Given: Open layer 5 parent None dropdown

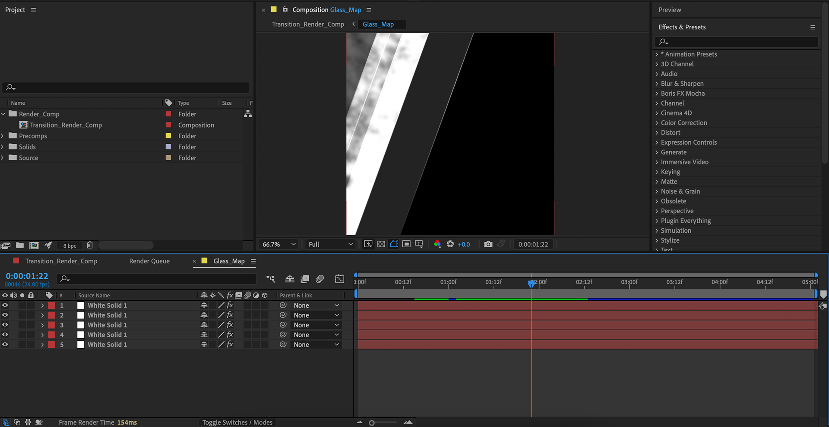Looking at the screenshot, I should point(316,345).
